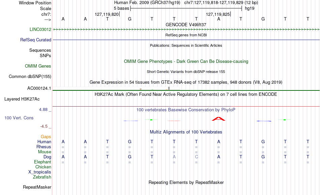
Task: Select the Gaps row label
Action: click(x=46, y=136)
